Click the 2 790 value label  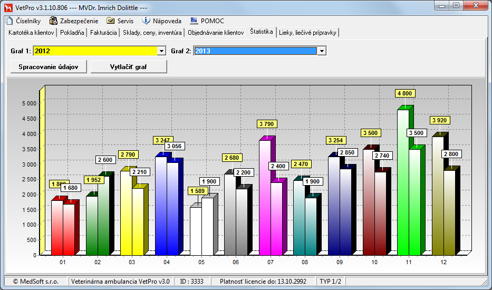(129, 154)
